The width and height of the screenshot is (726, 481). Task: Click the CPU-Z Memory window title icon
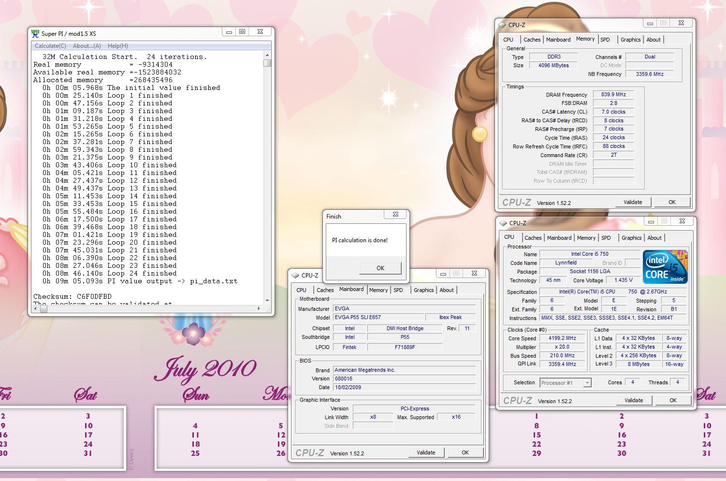pos(502,25)
